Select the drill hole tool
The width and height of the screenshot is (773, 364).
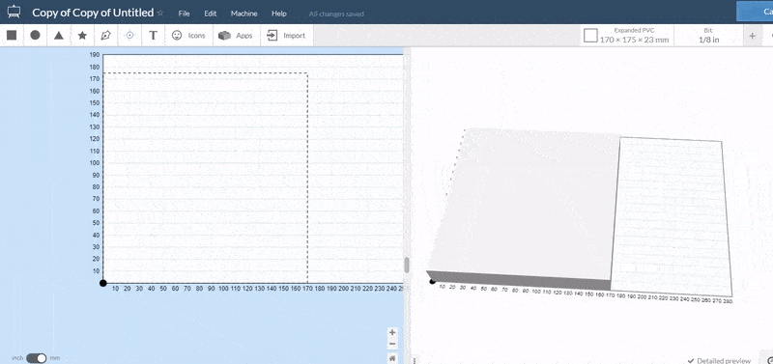pos(129,36)
